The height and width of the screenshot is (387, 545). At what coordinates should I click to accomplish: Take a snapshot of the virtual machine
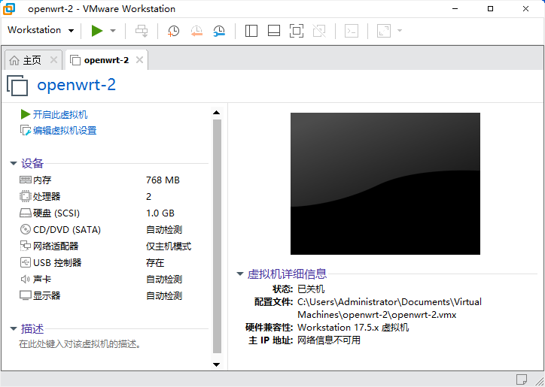click(173, 31)
